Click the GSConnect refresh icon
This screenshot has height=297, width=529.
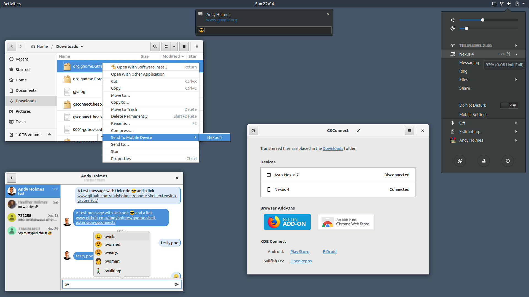253,131
